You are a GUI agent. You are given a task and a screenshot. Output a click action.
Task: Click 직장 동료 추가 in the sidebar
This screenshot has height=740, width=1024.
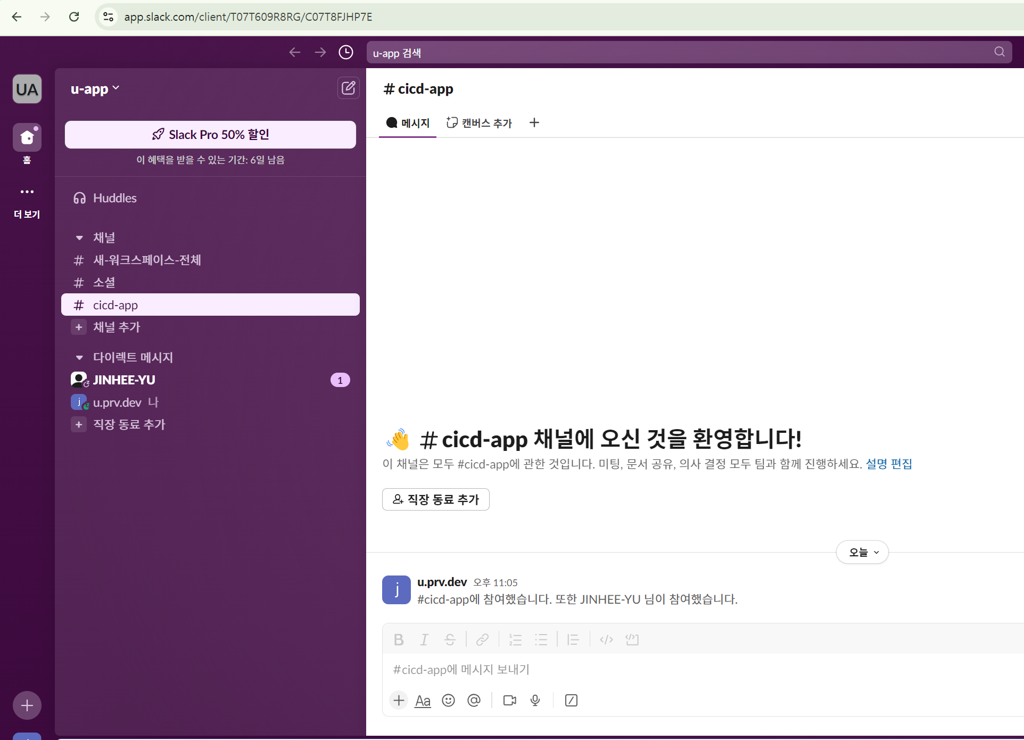click(x=210, y=424)
